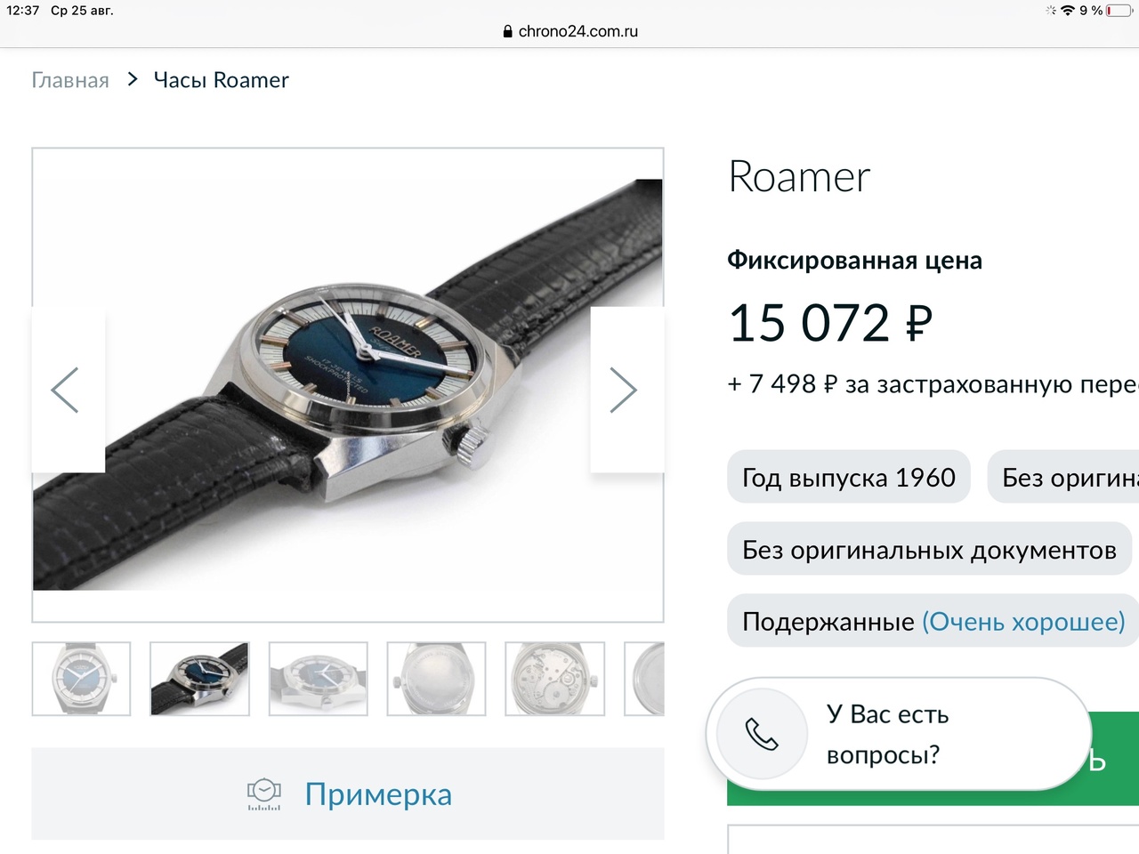This screenshot has height=854, width=1139.
Task: Tap the battery indicator in the status bar
Action: click(1119, 11)
